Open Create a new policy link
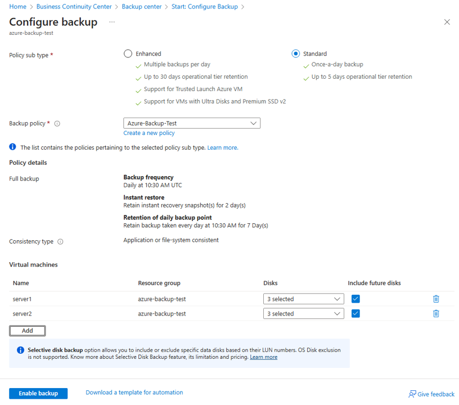 148,133
